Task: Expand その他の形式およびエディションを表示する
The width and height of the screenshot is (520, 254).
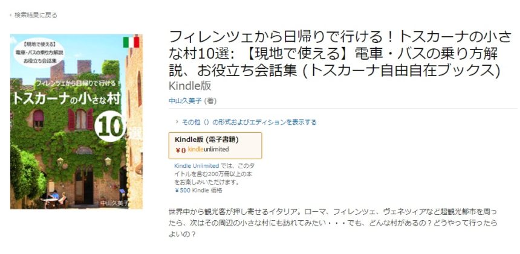Action: coord(249,122)
